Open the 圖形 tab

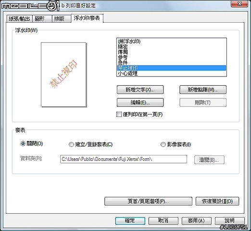[x=42, y=19]
